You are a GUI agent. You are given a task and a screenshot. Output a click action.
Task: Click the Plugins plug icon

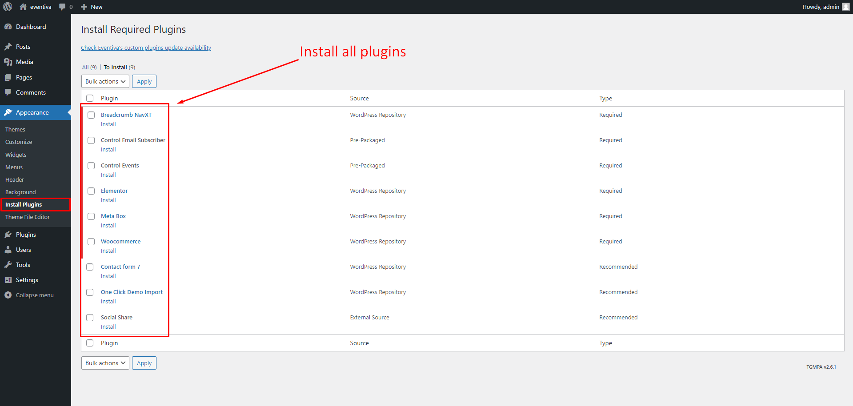pos(8,235)
